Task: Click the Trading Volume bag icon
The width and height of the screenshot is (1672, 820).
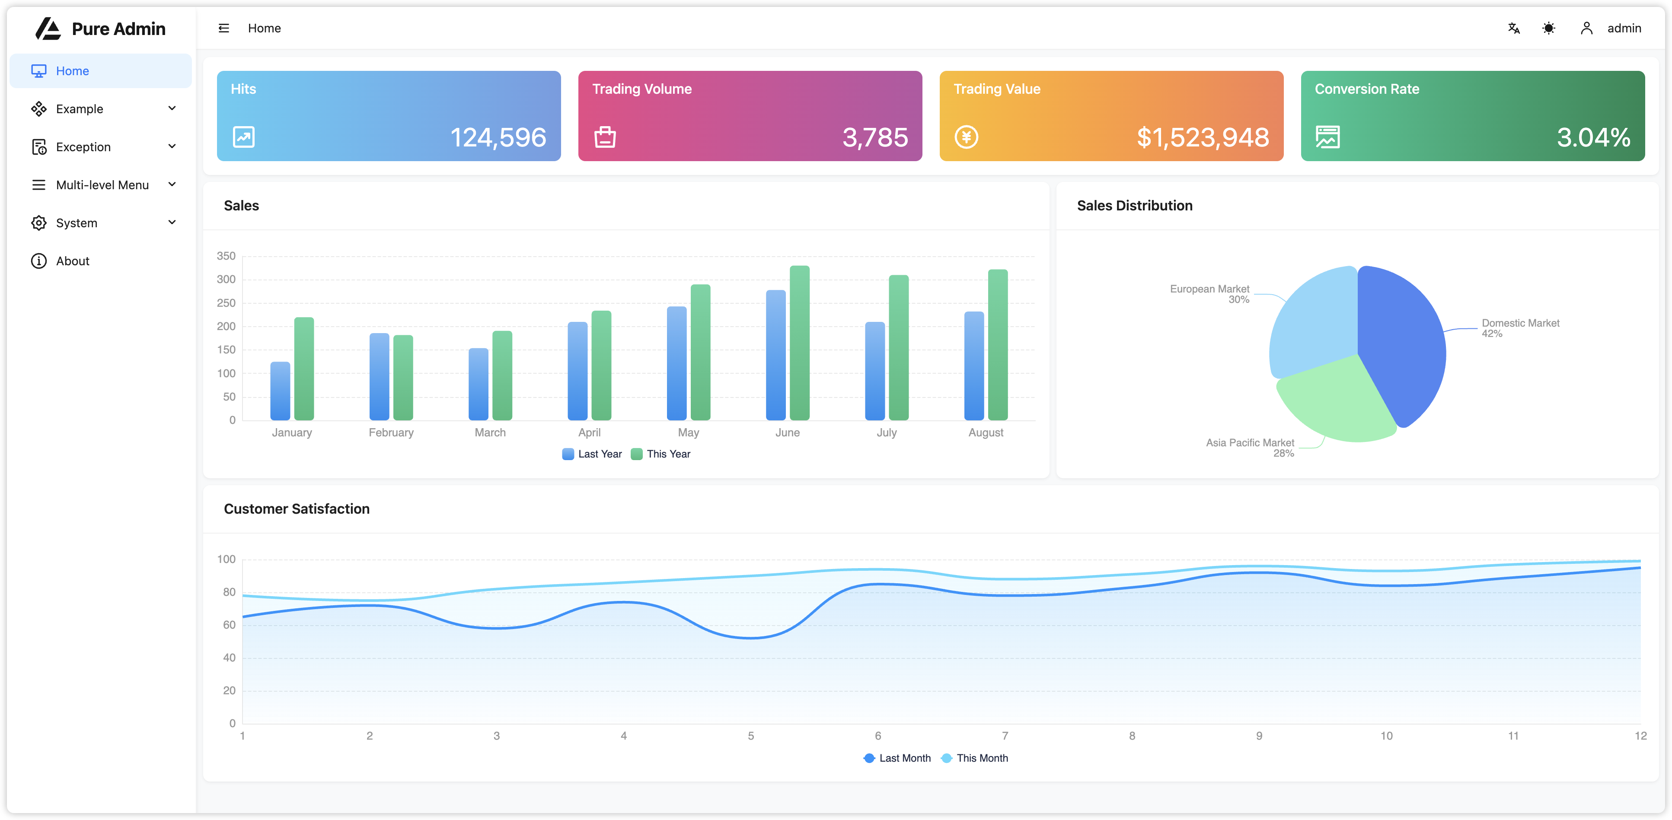Action: 605,137
